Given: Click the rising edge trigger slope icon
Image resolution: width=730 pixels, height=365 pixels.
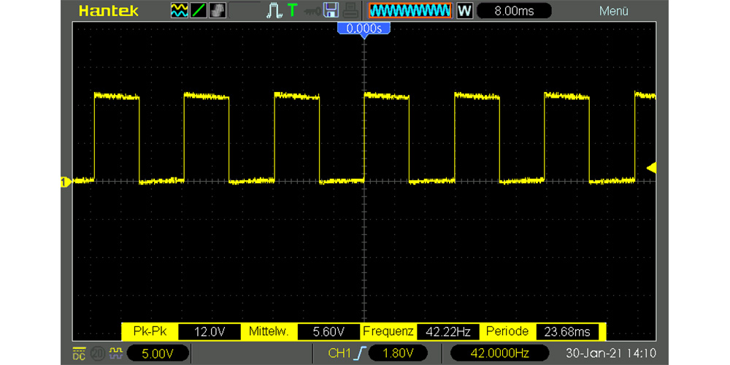Looking at the screenshot, I should (x=358, y=353).
